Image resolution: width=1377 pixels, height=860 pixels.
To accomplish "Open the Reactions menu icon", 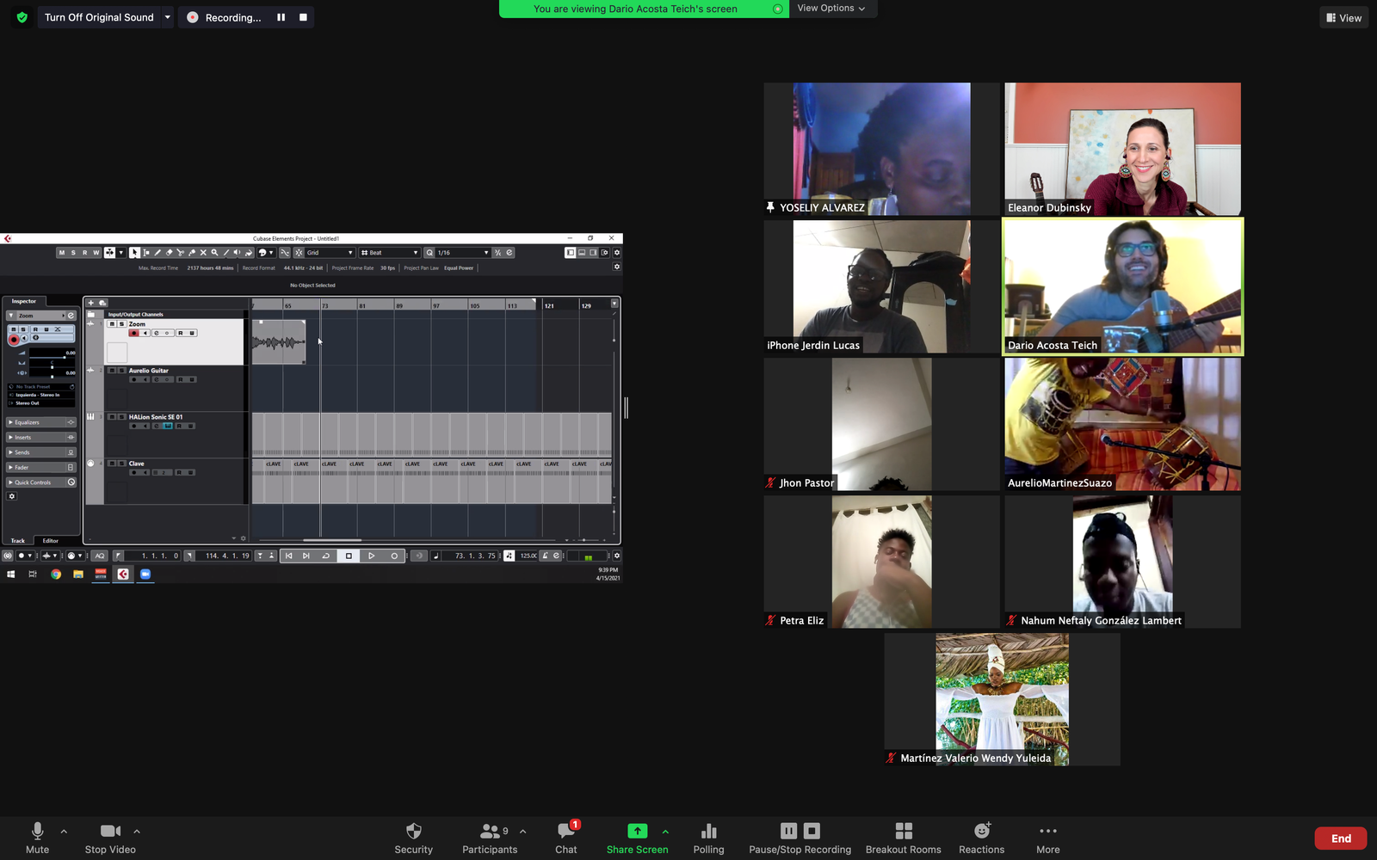I will click(981, 831).
